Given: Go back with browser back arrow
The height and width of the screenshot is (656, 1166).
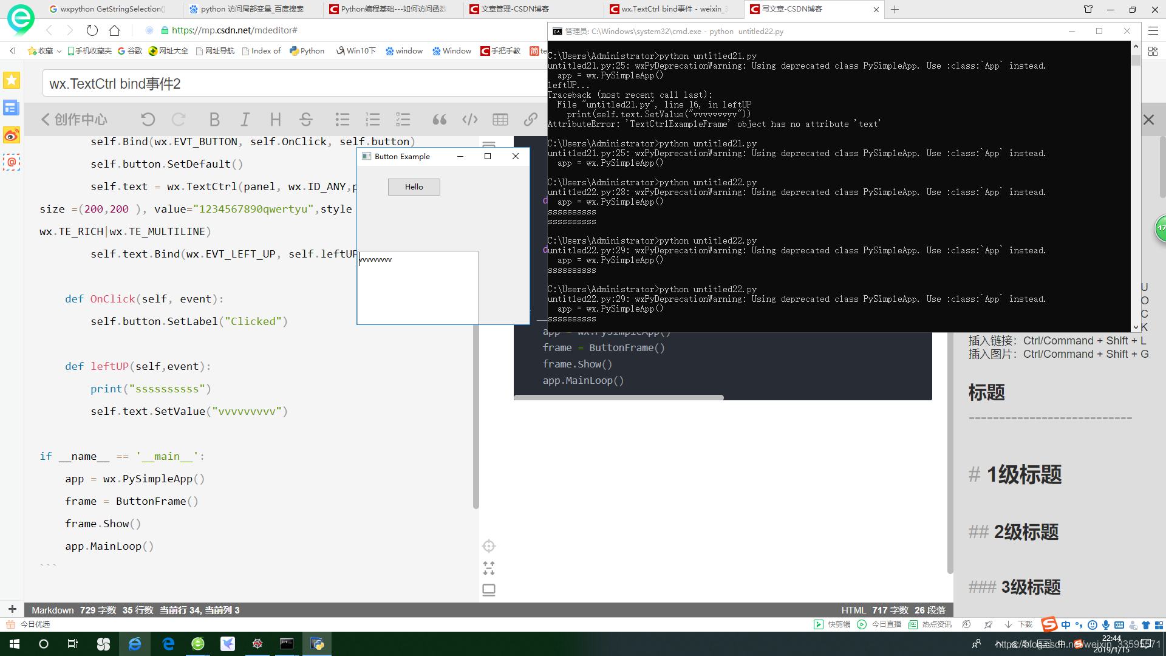Looking at the screenshot, I should click(x=50, y=30).
